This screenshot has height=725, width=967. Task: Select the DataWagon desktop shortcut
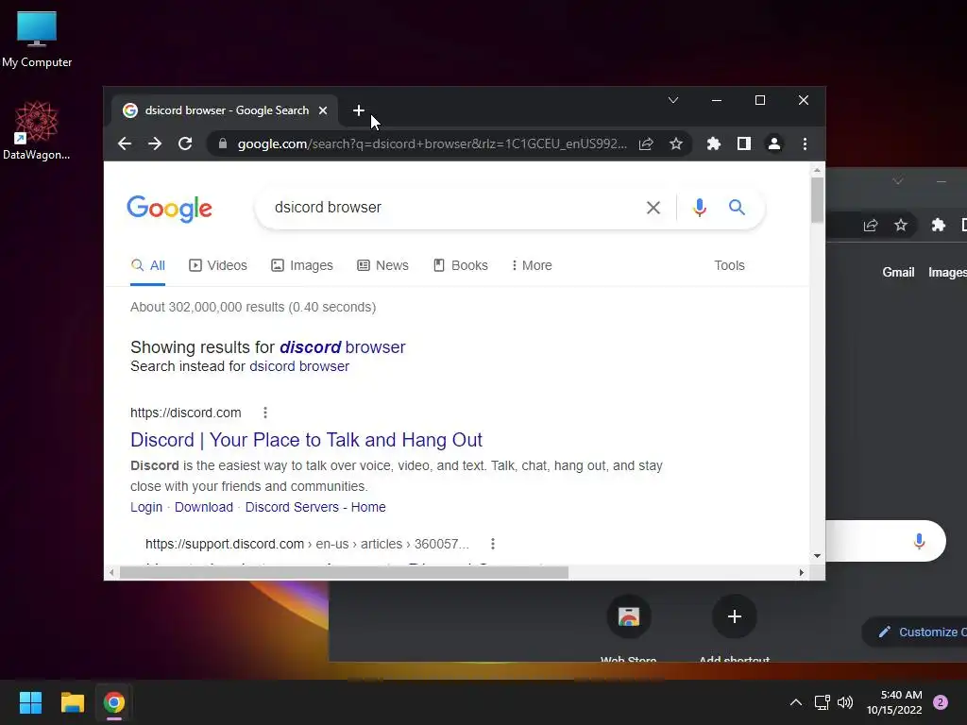tap(37, 130)
